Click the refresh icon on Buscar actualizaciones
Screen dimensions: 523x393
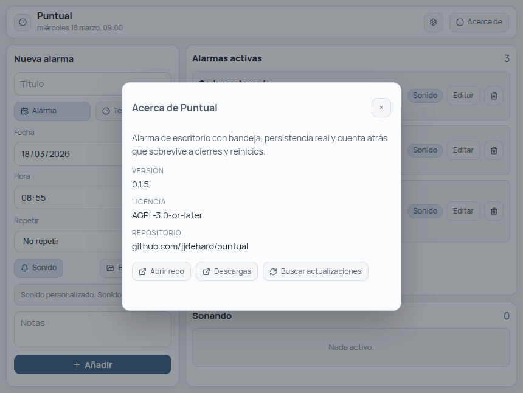pyautogui.click(x=272, y=271)
